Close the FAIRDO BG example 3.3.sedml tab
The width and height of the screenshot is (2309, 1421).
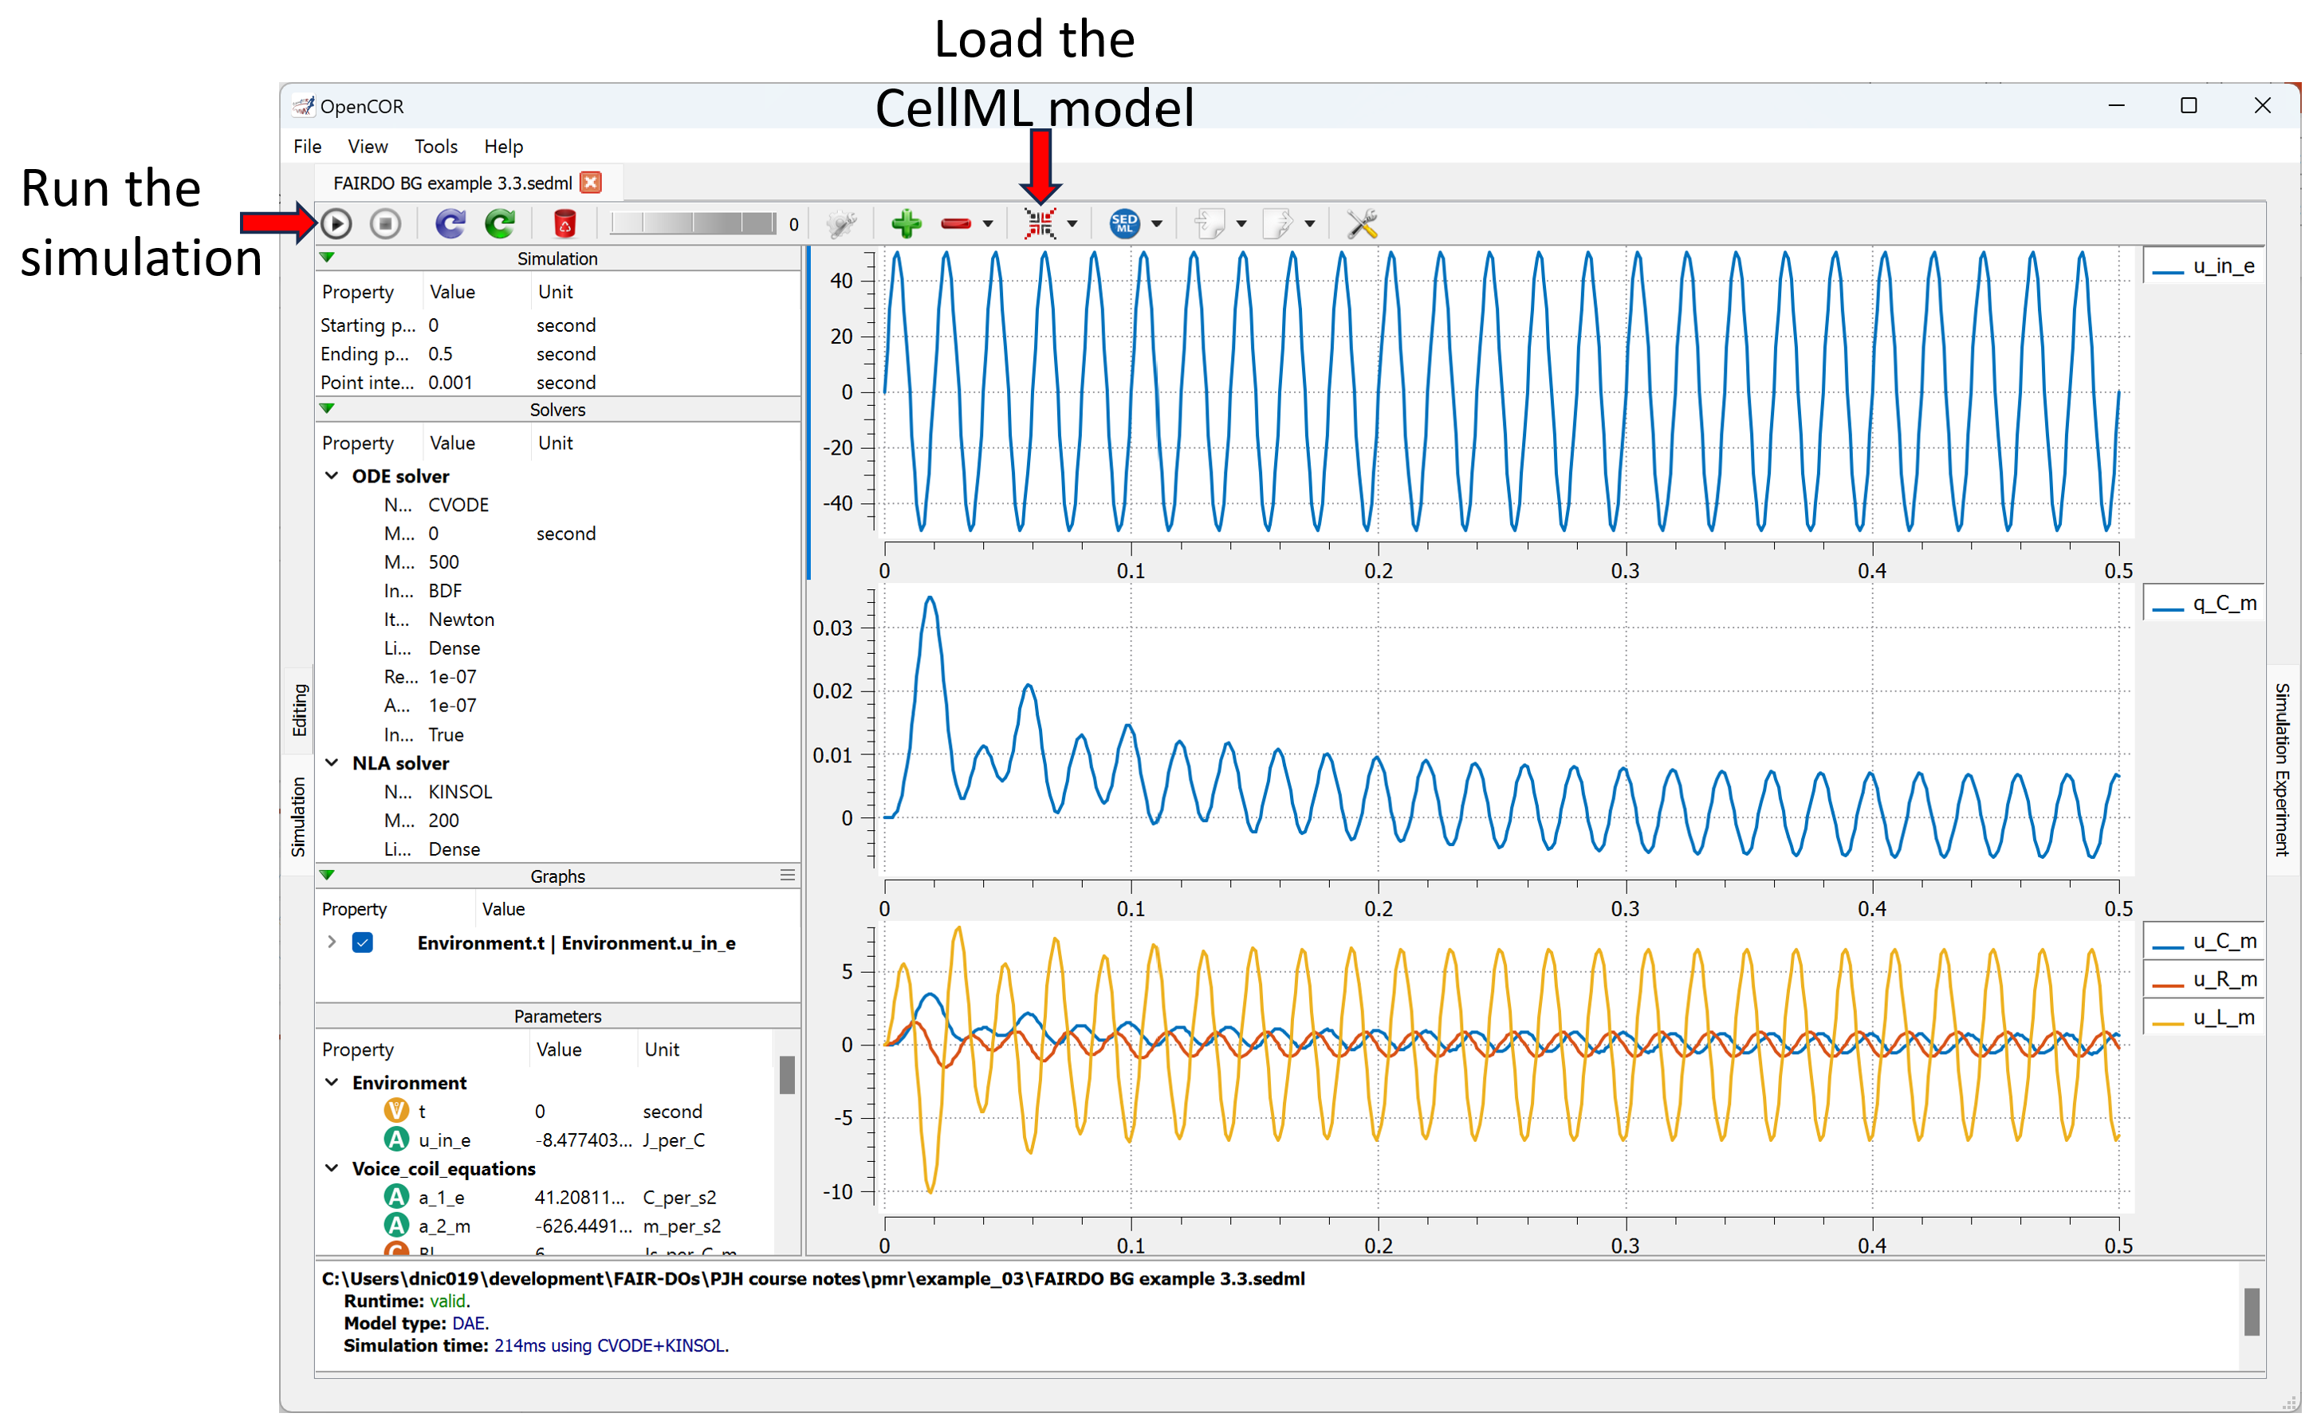point(591,183)
